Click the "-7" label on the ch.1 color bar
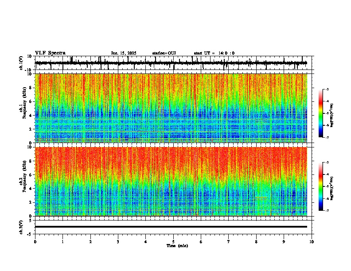This screenshot has width=351, height=271. (x=327, y=137)
